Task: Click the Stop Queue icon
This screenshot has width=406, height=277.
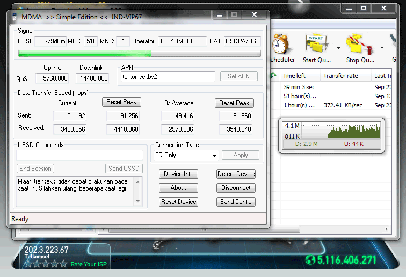Action: click(360, 44)
